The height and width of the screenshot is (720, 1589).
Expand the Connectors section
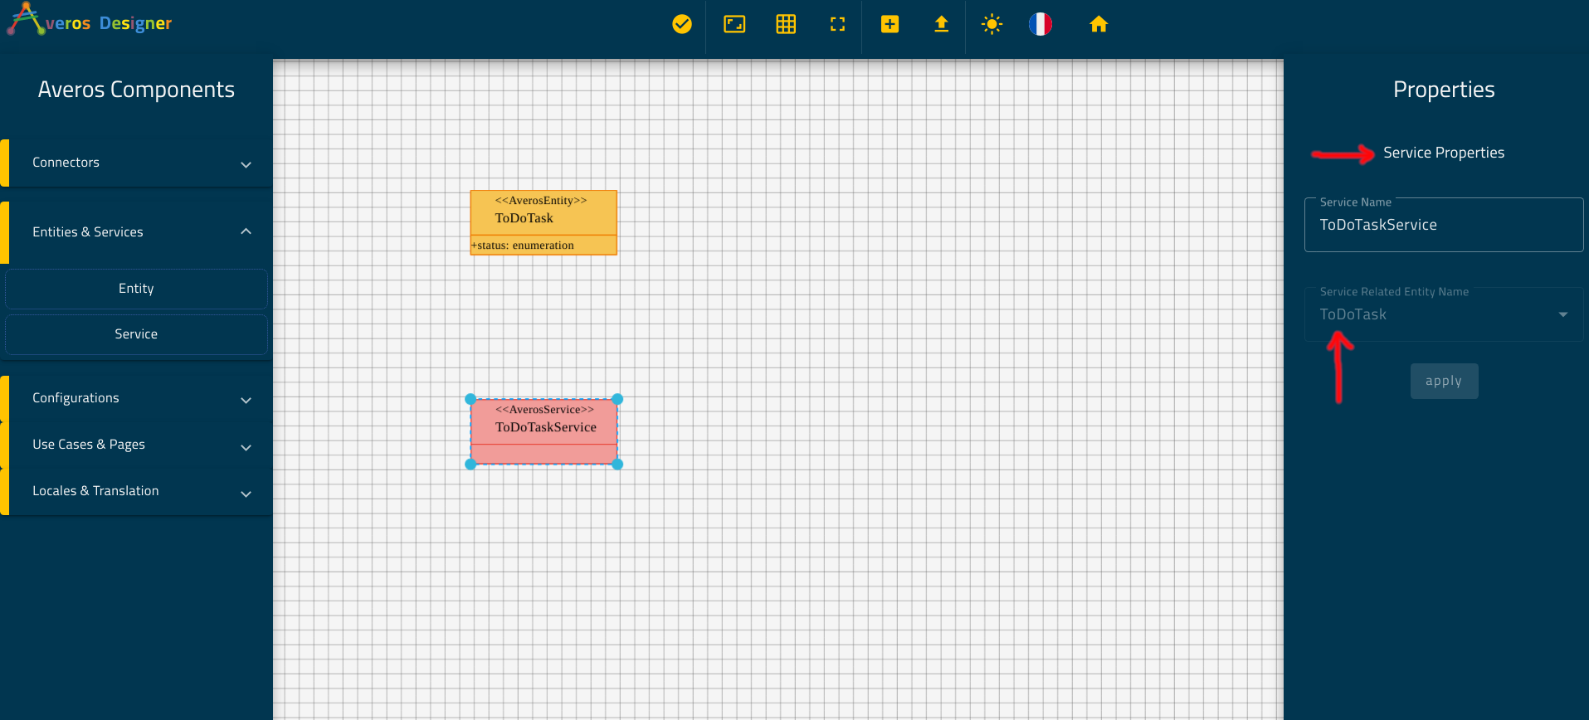138,163
